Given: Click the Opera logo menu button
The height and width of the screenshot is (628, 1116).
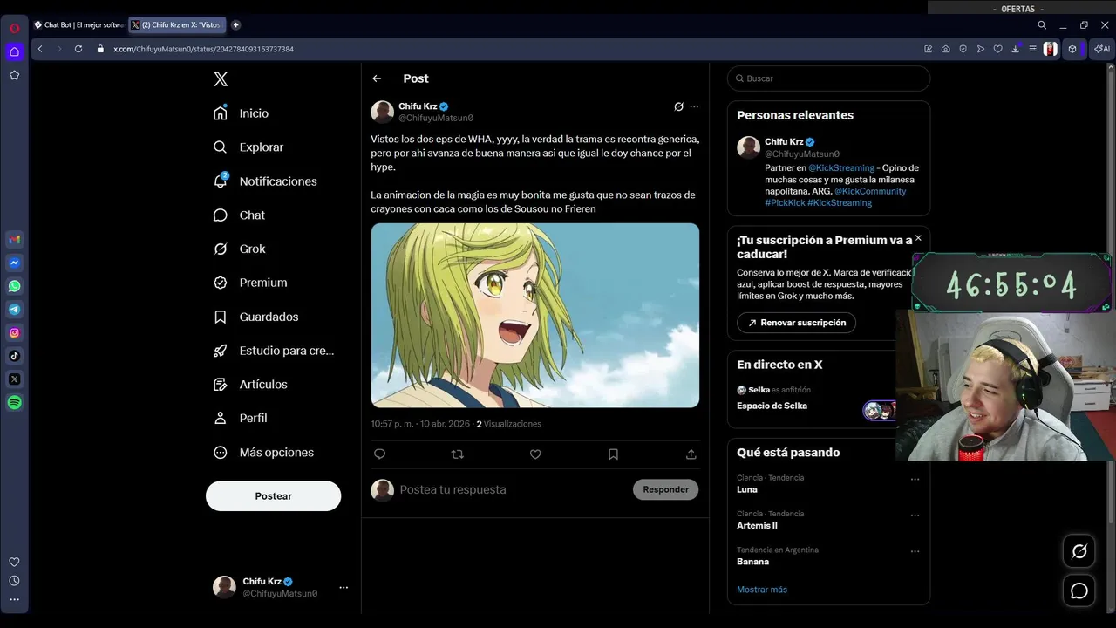Looking at the screenshot, I should coord(15,28).
